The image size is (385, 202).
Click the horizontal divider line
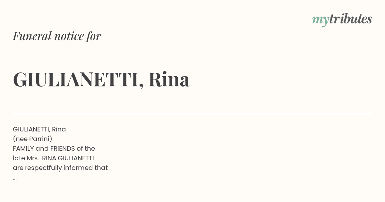[x=193, y=114]
